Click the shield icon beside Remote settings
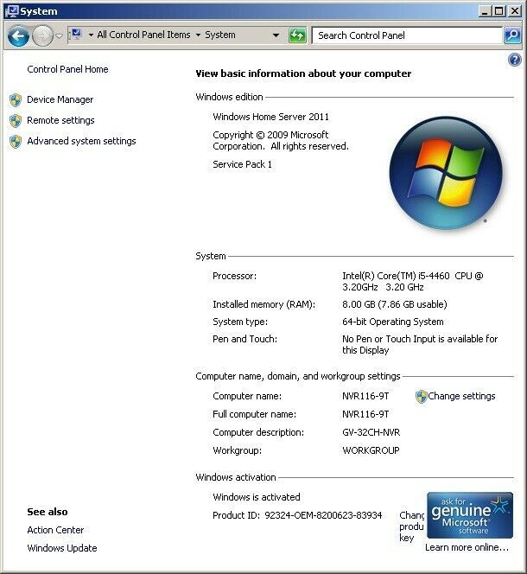This screenshot has width=527, height=574. tap(16, 121)
